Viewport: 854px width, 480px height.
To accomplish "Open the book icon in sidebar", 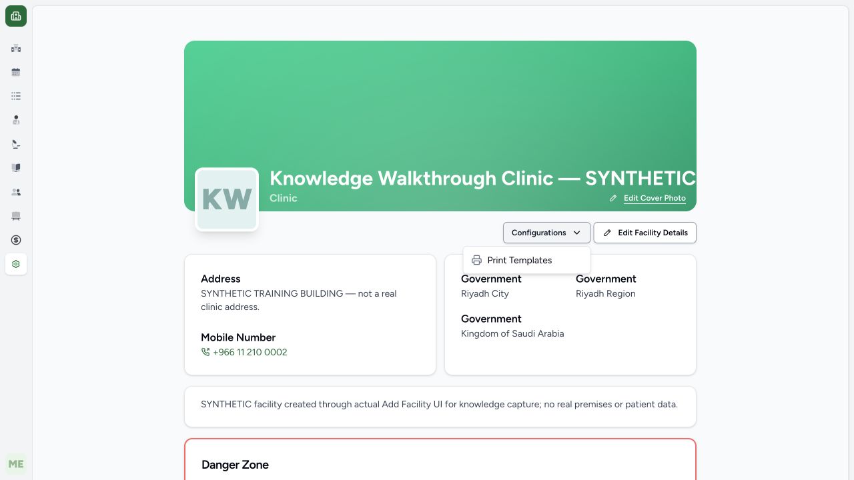I will coord(16,168).
